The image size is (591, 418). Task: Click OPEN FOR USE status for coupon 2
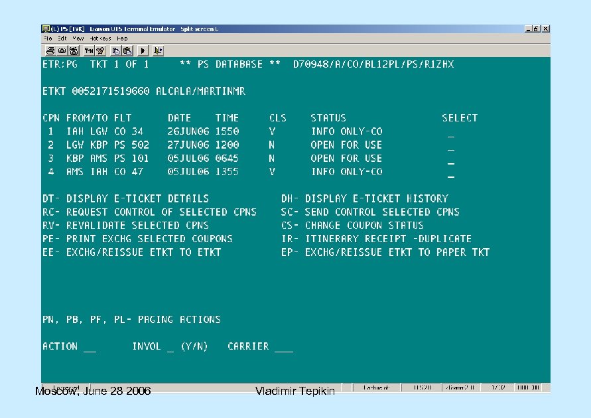346,145
